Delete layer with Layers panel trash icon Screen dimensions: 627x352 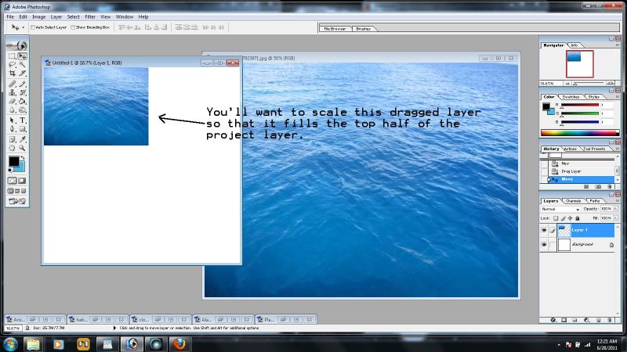(x=610, y=320)
